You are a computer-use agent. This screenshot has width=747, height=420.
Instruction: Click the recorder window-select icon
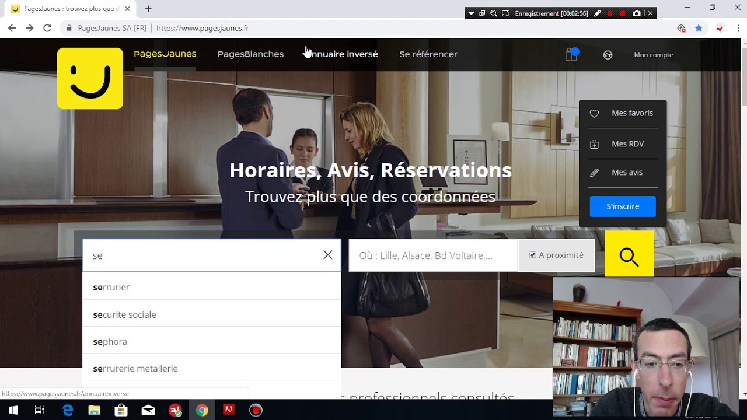[482, 13]
